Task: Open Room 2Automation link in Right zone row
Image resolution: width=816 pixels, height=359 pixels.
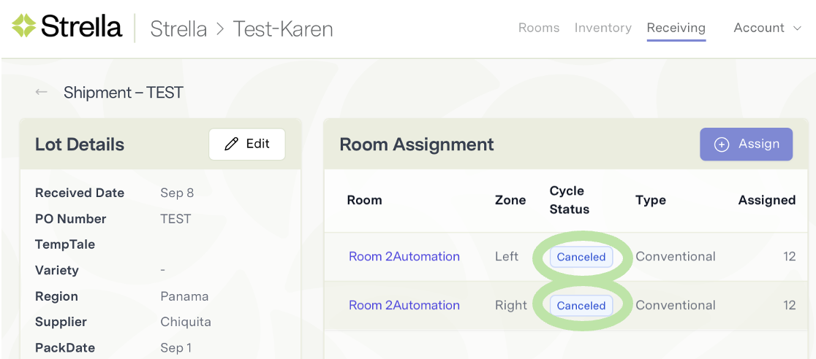Action: click(x=404, y=306)
